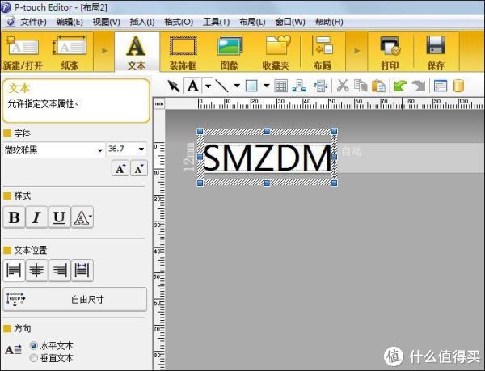Click the 自由尺寸 free size button
485x371 pixels.
click(x=75, y=299)
